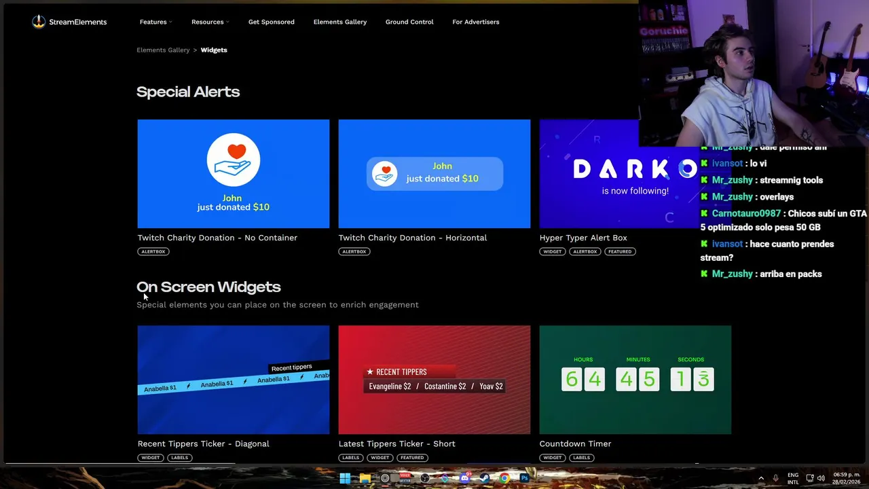Click FEATURED tag under Latest Tippers Short
The image size is (869, 489).
(412, 458)
